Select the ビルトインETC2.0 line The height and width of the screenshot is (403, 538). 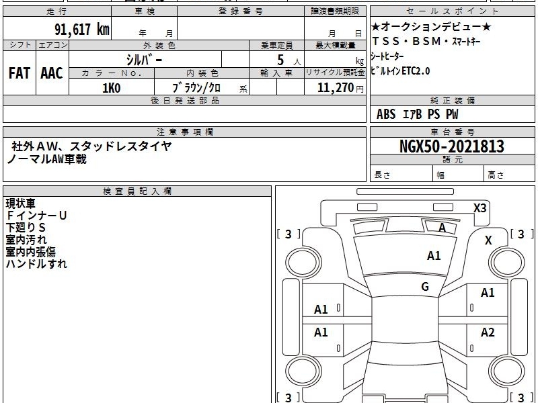point(400,71)
